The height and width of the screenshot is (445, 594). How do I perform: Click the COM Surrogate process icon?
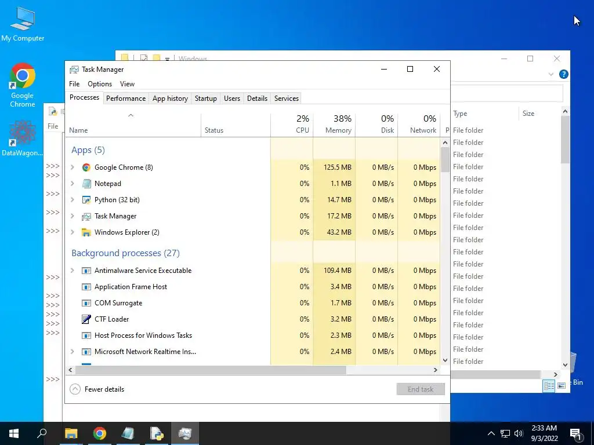coord(86,303)
